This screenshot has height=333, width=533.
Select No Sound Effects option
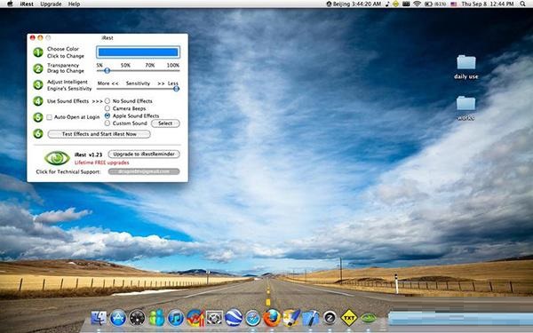coord(107,101)
